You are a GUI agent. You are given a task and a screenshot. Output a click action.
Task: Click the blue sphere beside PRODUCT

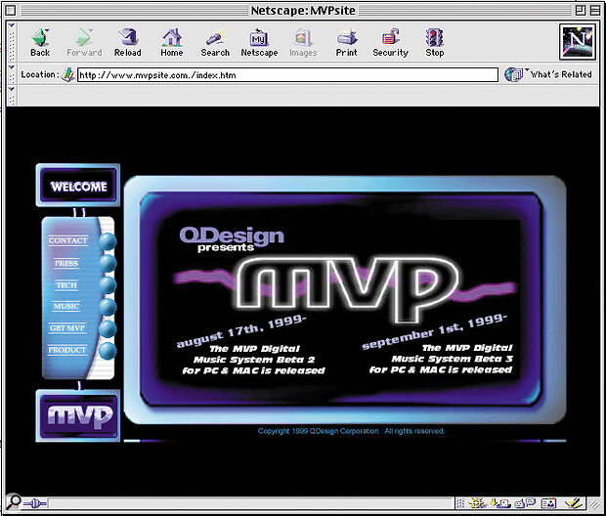click(x=108, y=351)
